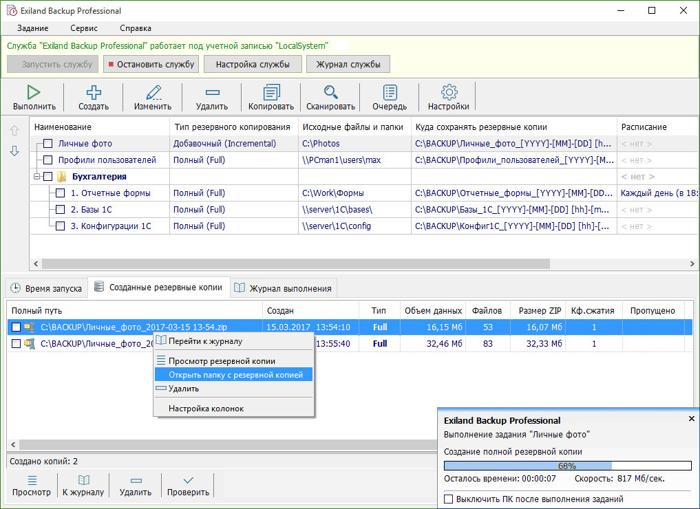
Task: Click the Копировать toolbar icon
Action: click(x=271, y=92)
